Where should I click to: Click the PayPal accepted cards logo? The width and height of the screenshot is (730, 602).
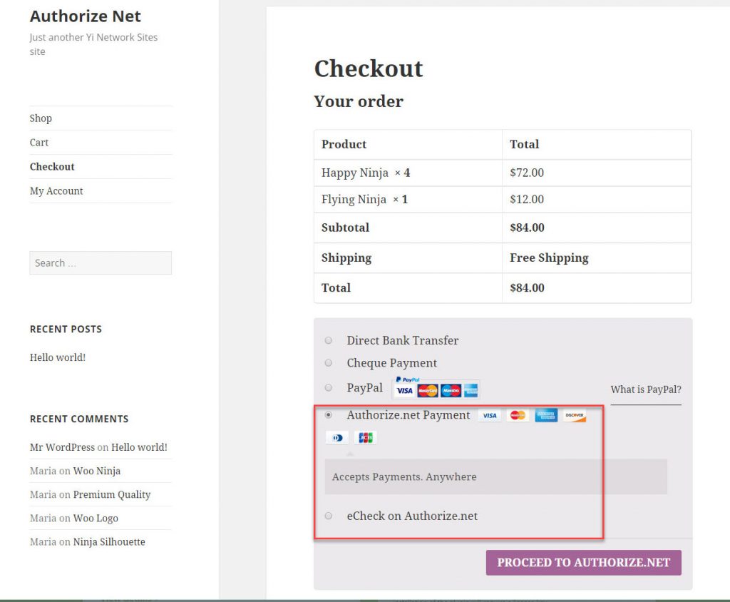tap(436, 388)
